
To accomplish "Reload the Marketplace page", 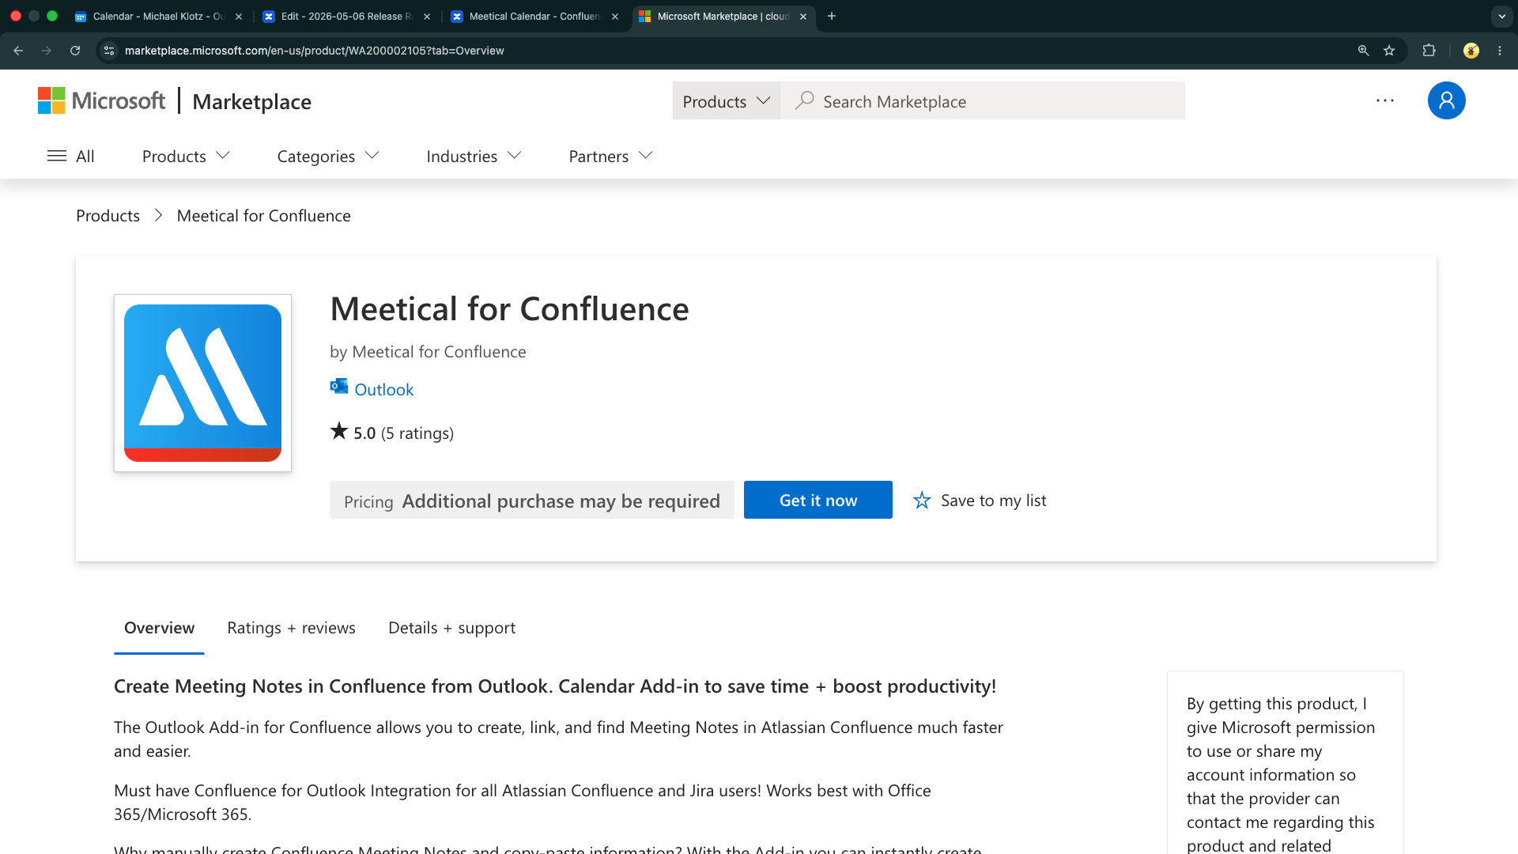I will [x=75, y=51].
